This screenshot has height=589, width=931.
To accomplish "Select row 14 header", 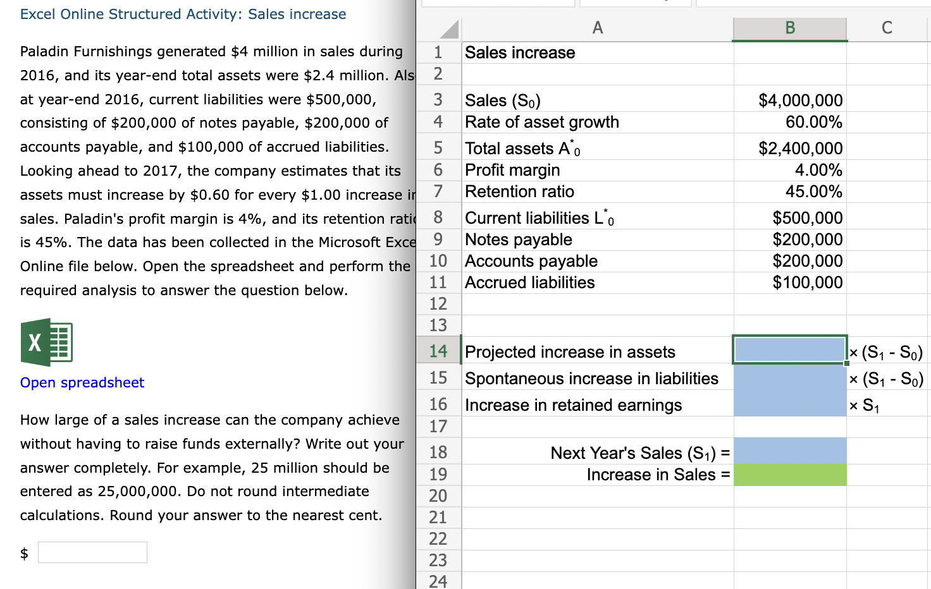I will 438,351.
